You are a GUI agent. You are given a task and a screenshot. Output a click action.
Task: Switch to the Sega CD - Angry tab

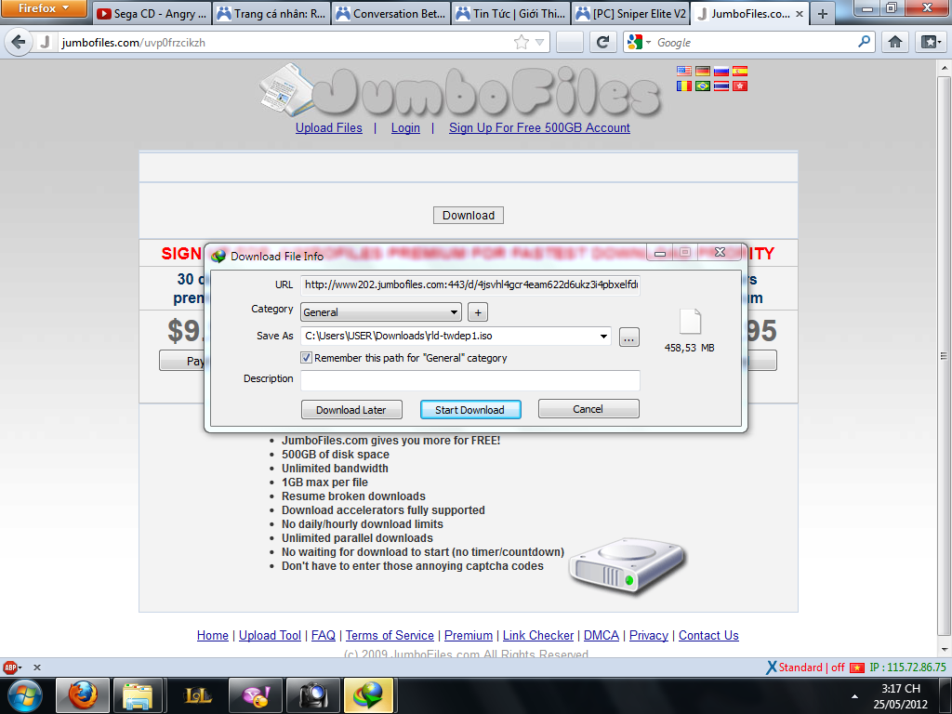(152, 13)
